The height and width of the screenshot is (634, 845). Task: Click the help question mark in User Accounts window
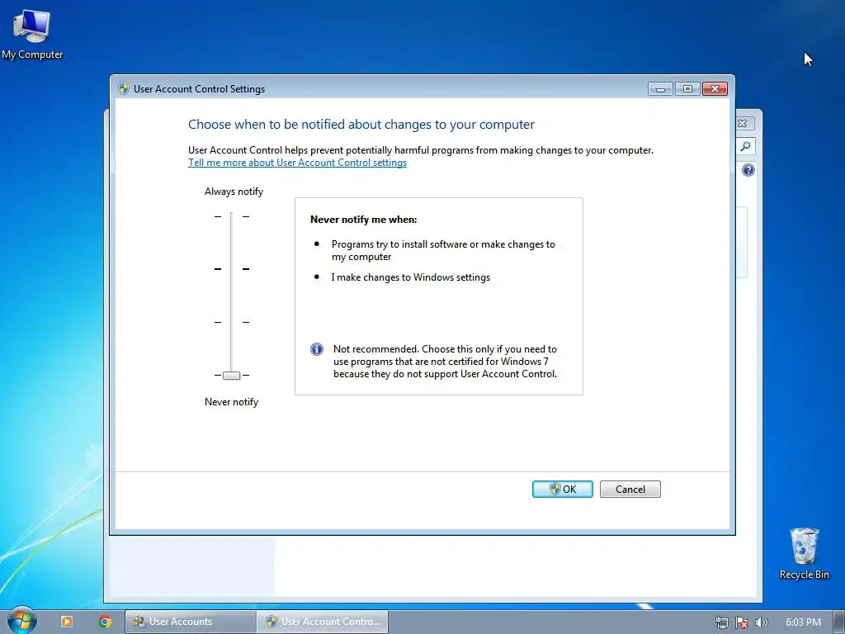click(748, 170)
